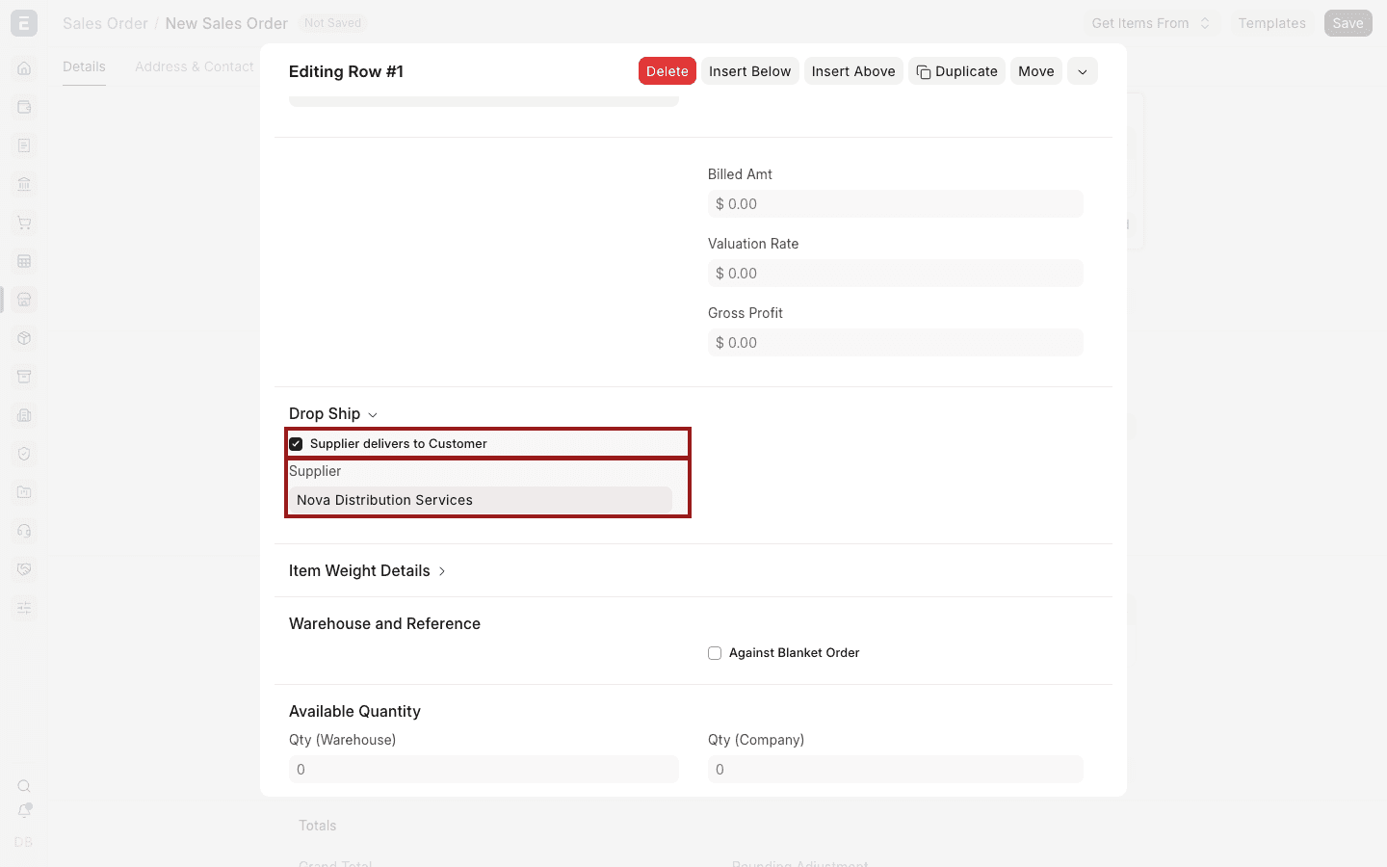
Task: Click the Qty (Warehouse) field
Action: (x=484, y=770)
